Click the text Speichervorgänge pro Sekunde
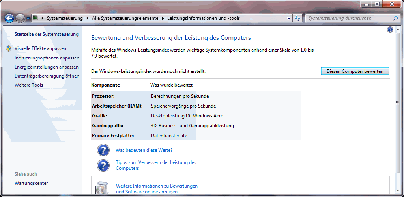The height and width of the screenshot is (197, 404). coord(183,106)
